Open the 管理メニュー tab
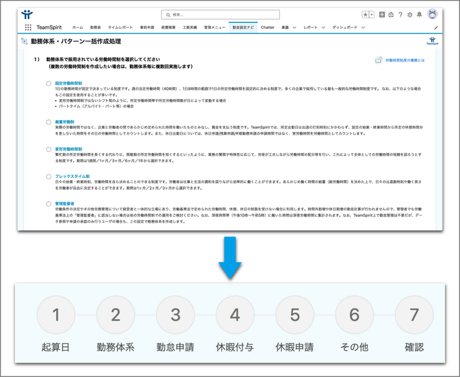460x377 pixels. (x=214, y=28)
